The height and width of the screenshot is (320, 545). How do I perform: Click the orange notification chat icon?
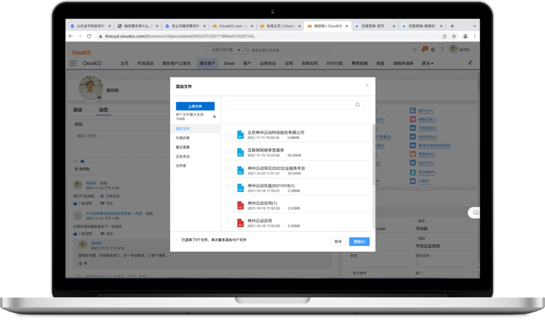[424, 50]
